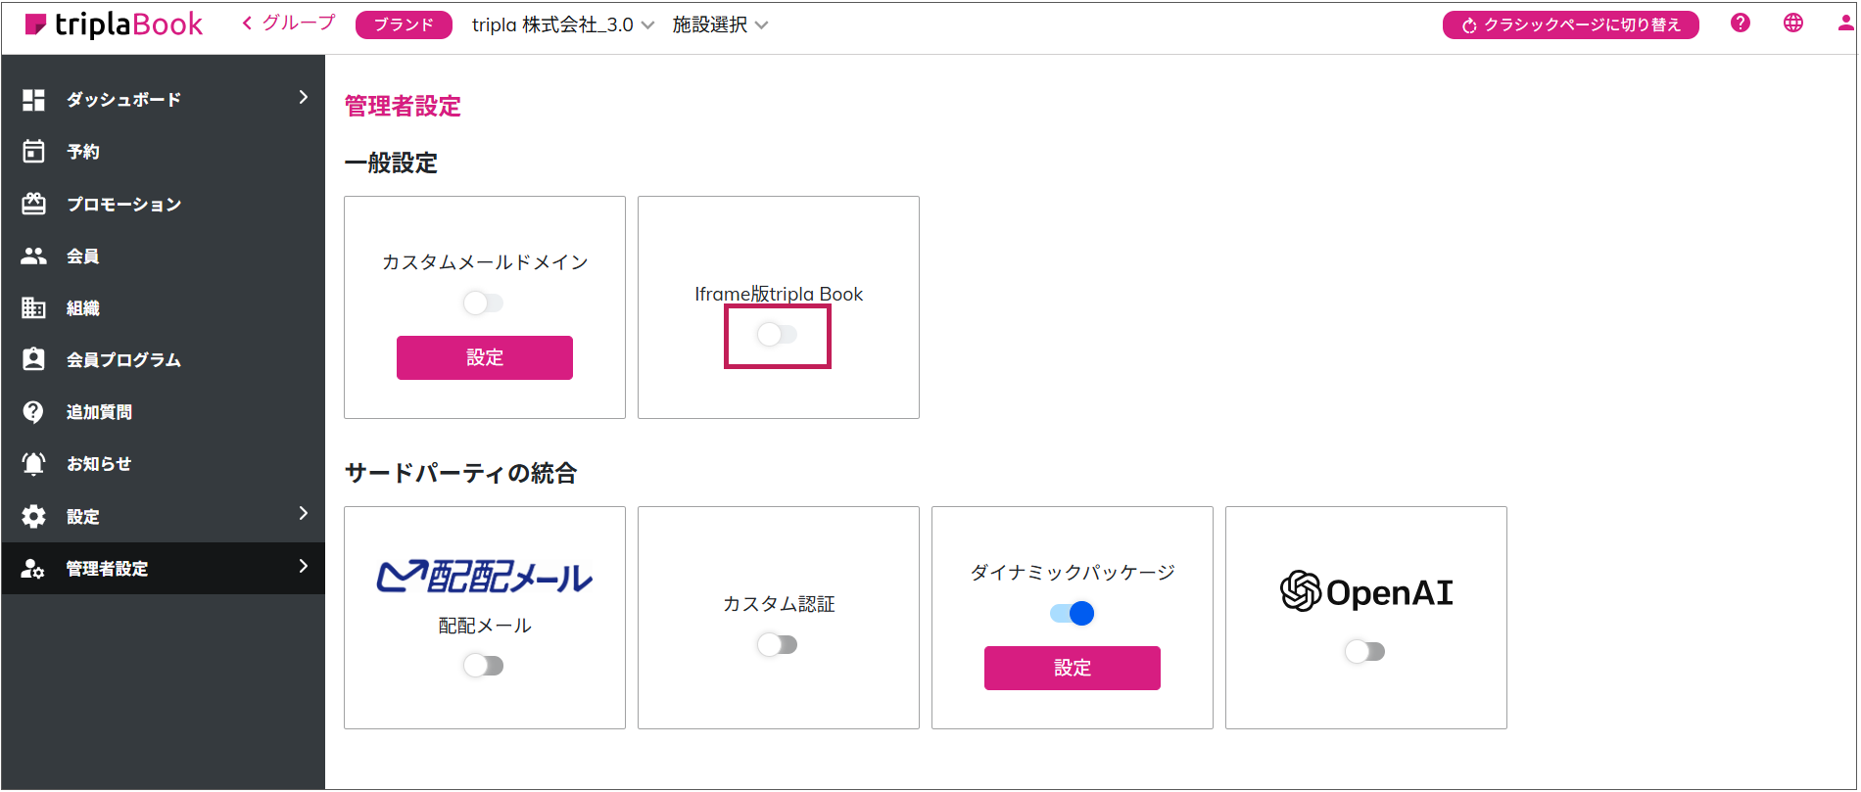Open the 会員プログラム menu item
Viewport: 1861px width, 792px height.
click(x=123, y=360)
